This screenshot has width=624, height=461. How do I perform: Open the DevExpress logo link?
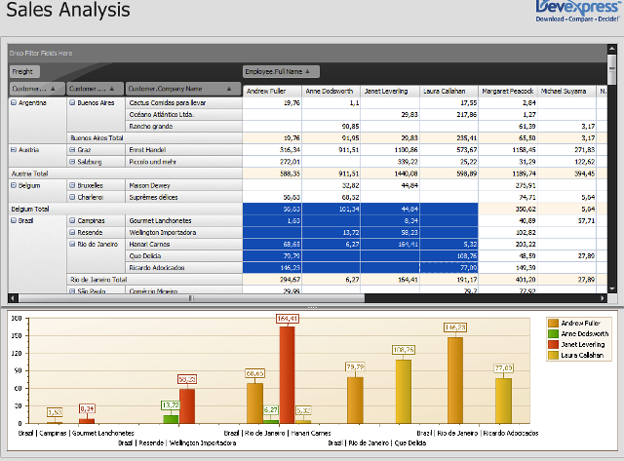coord(577,11)
